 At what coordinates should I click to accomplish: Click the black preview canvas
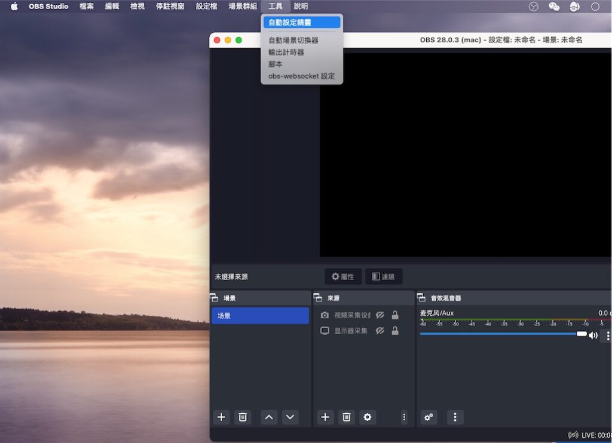[466, 155]
